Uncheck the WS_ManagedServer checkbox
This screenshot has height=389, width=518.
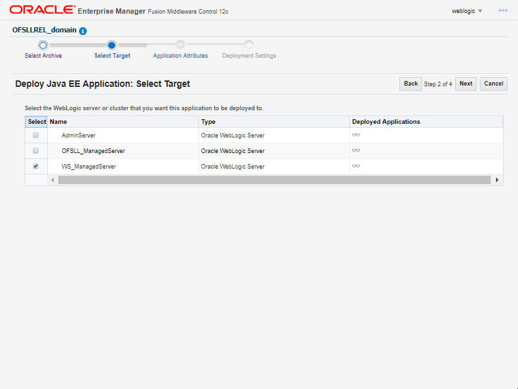coord(36,166)
